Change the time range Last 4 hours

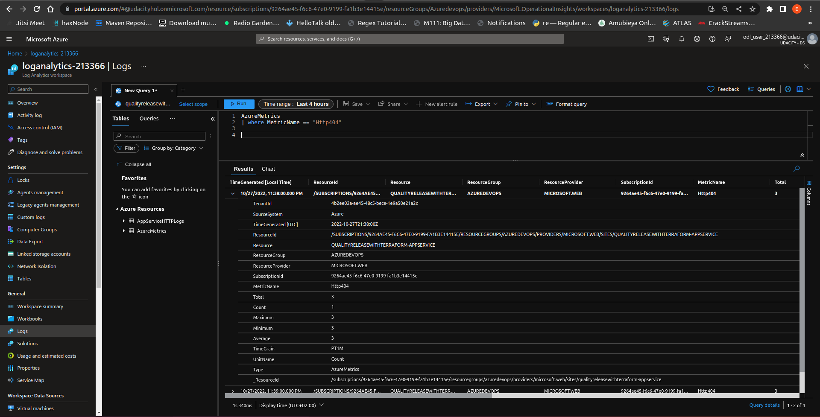296,104
